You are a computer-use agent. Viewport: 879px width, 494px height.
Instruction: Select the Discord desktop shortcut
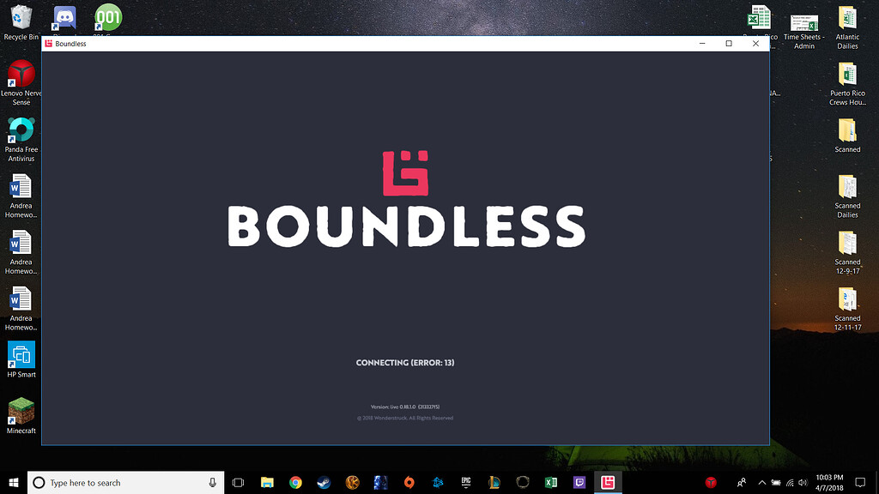(64, 21)
